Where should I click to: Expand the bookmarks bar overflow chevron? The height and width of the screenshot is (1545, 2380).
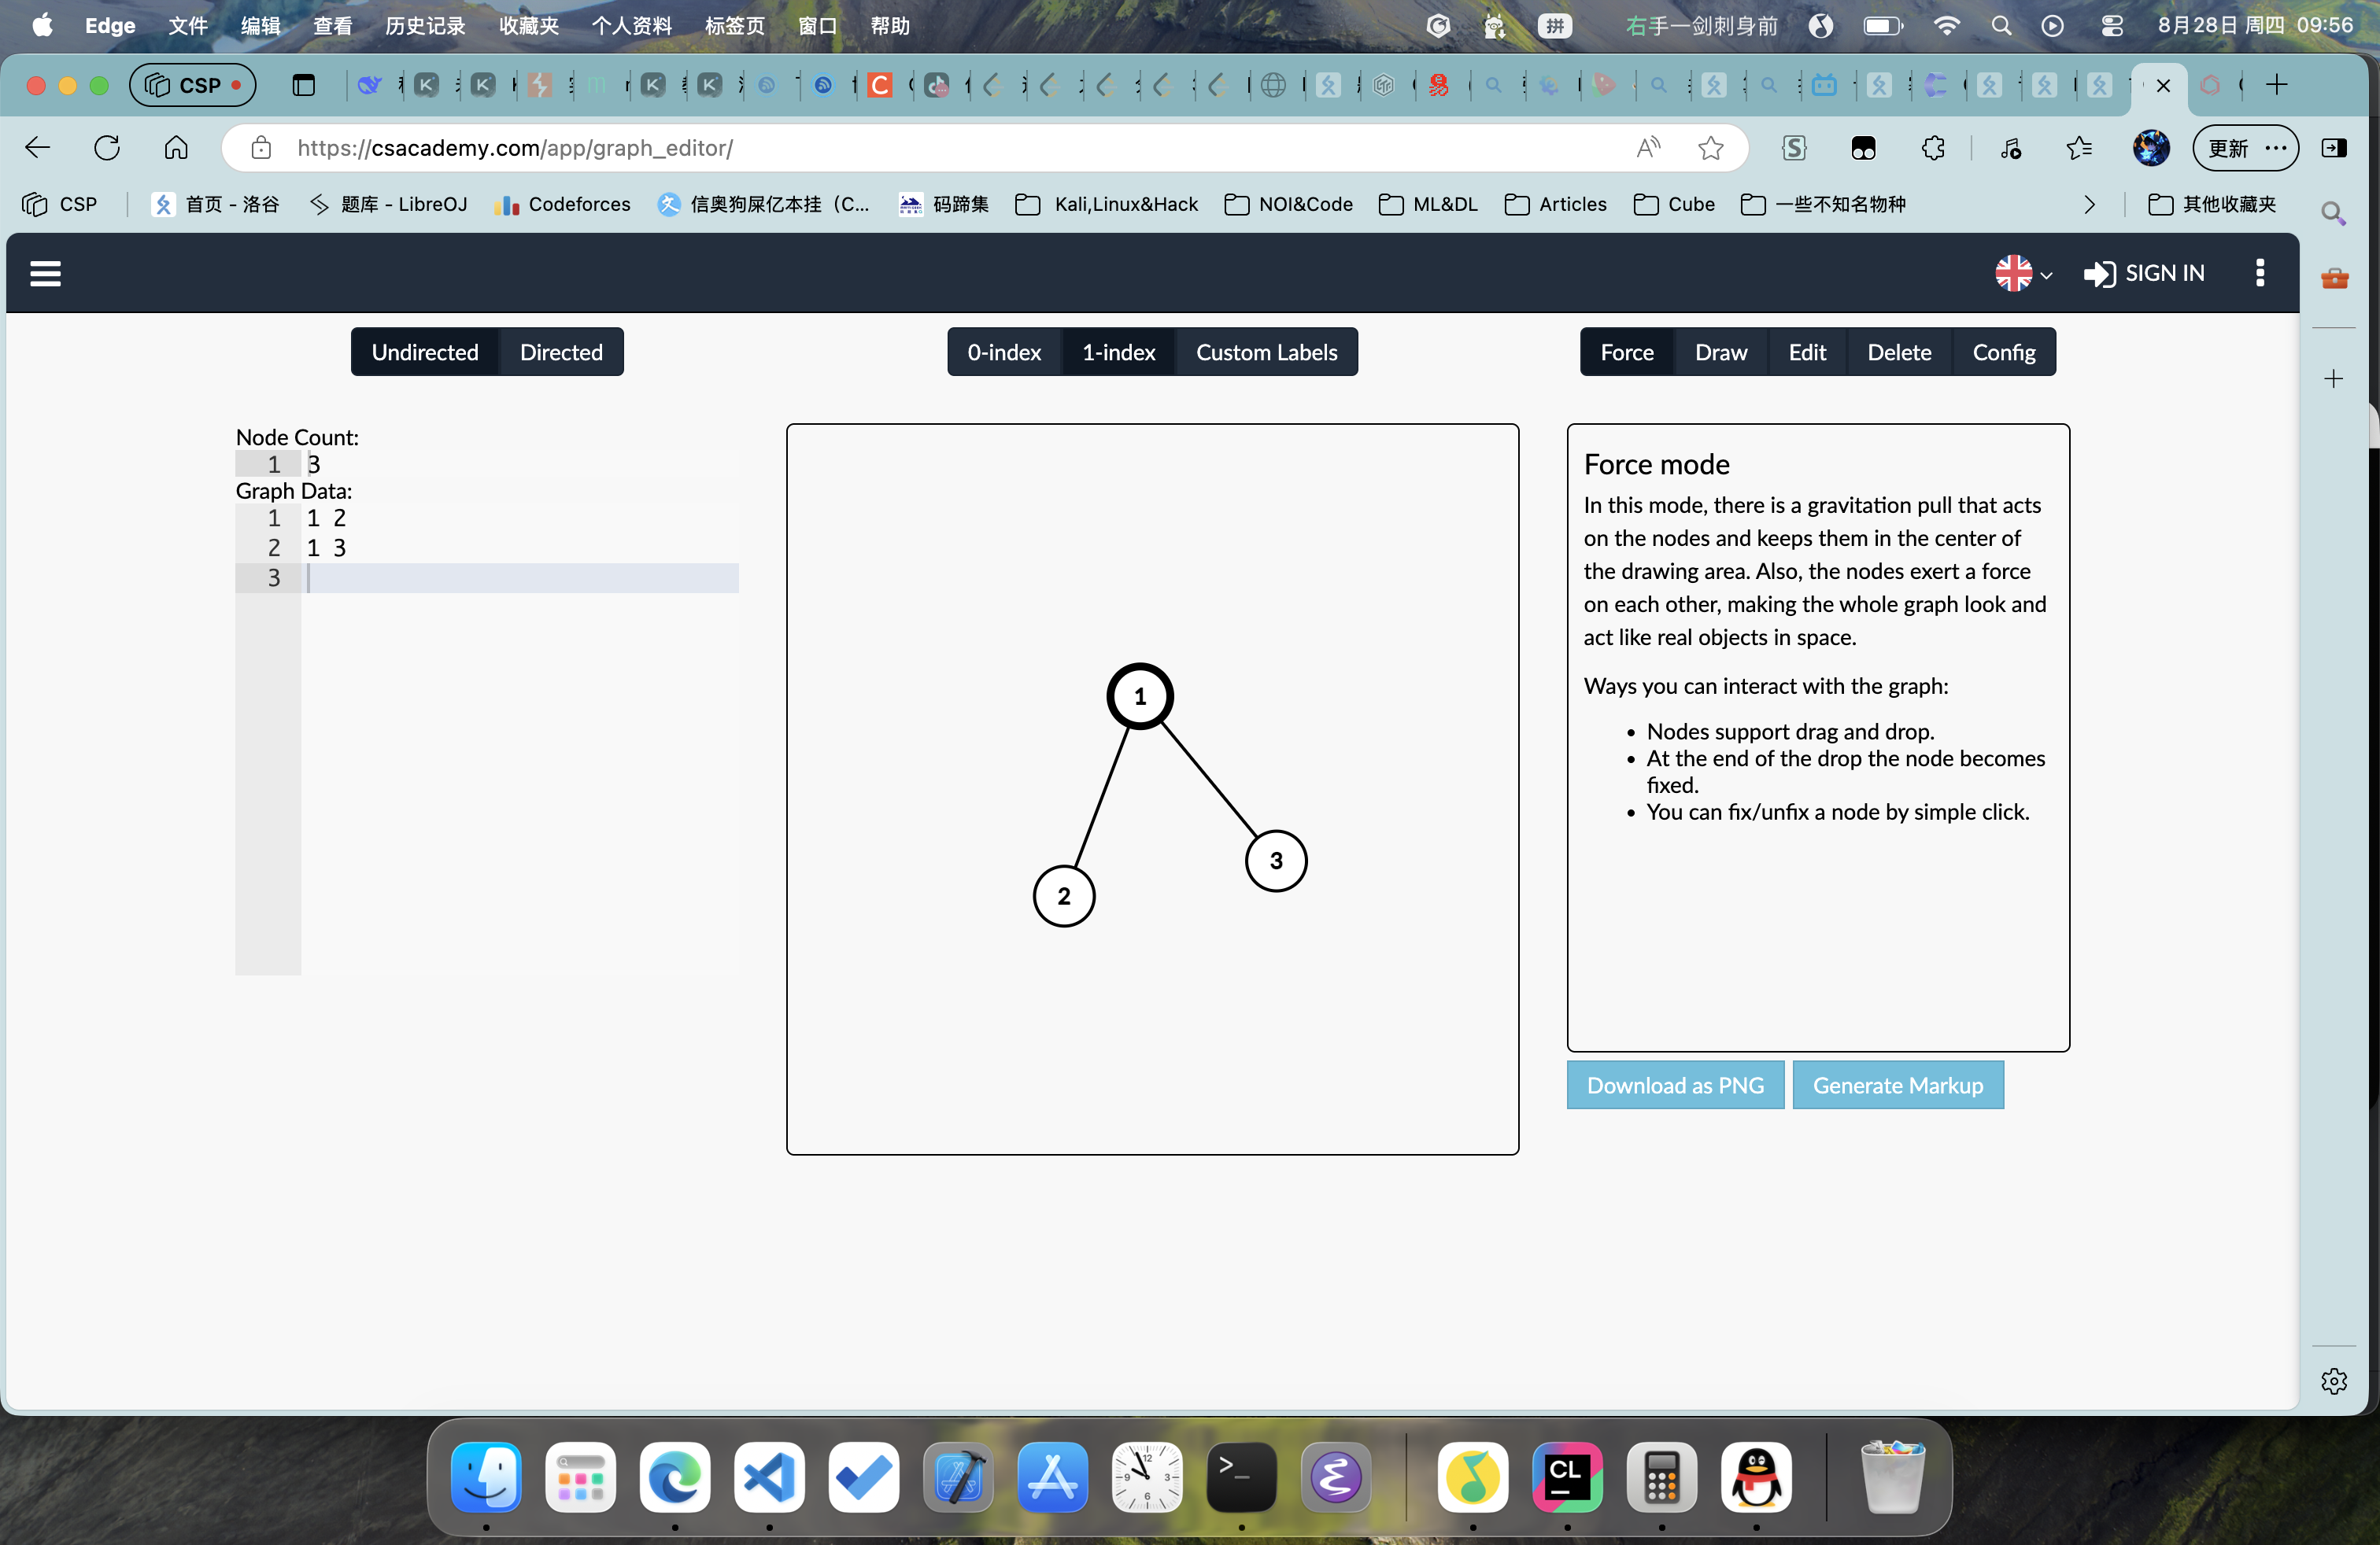pyautogui.click(x=2089, y=204)
